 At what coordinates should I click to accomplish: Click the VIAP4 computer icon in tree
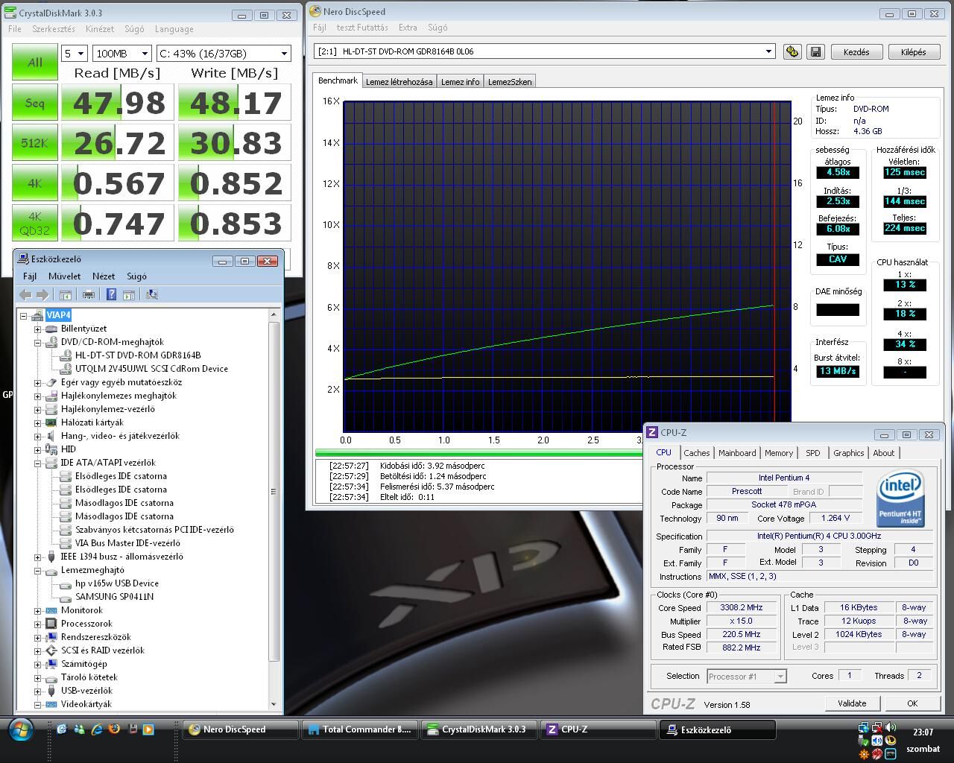(37, 315)
